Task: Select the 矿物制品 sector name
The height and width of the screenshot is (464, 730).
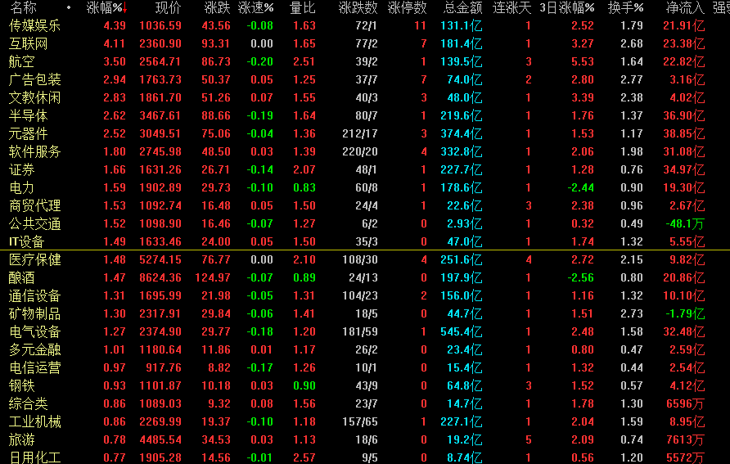Action: (35, 313)
